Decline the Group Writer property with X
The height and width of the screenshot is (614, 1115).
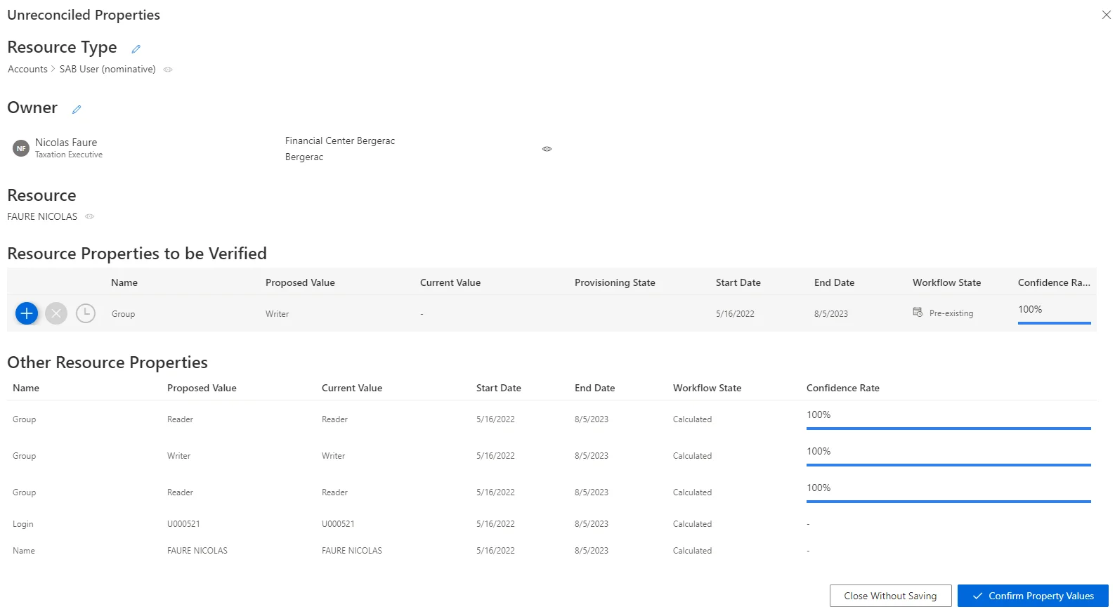56,313
